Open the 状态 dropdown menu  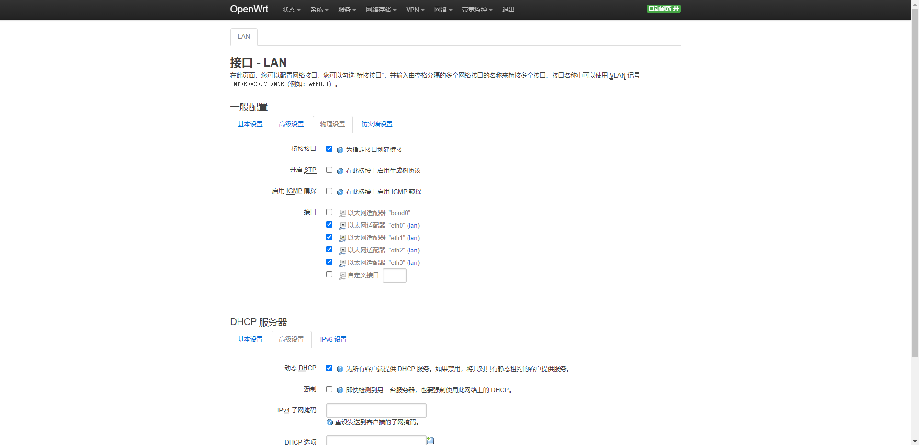291,10
